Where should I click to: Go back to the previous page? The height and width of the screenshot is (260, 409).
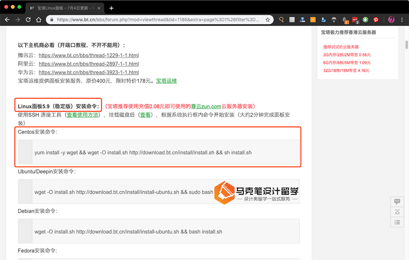[7, 20]
